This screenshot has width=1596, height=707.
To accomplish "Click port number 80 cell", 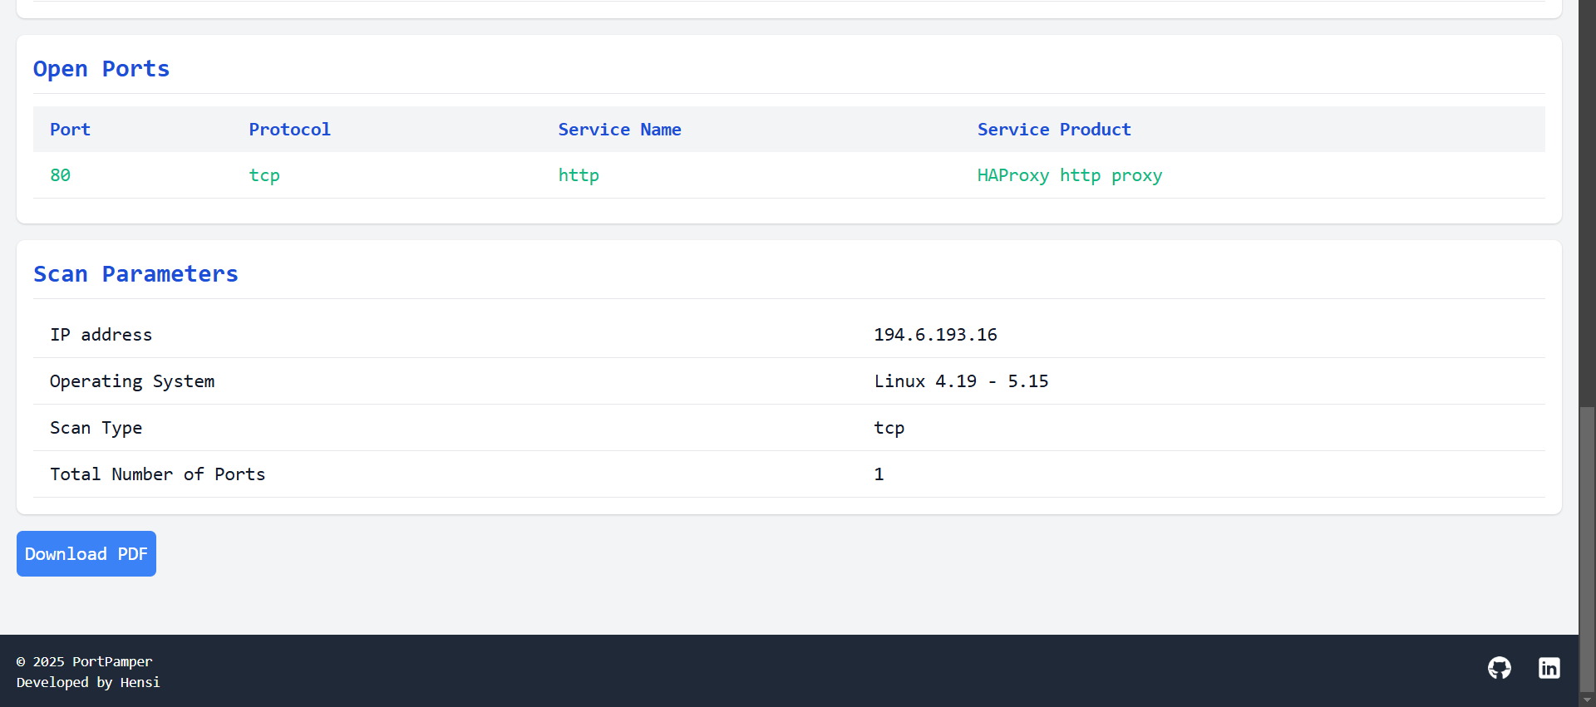I will click(61, 175).
